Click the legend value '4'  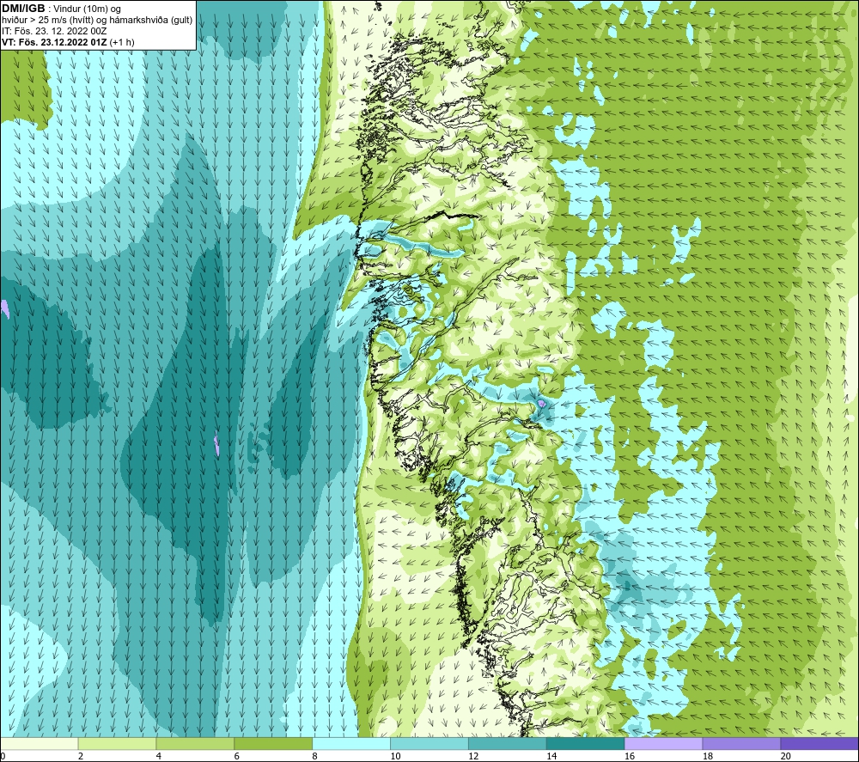click(158, 757)
